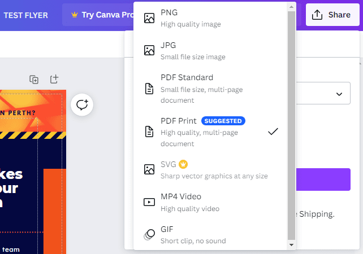Choose PDF Standard format option

pyautogui.click(x=210, y=89)
